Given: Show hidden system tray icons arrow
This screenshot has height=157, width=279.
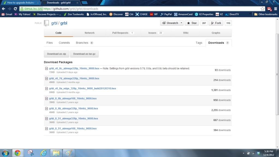Looking at the screenshot, I should click(x=244, y=153).
